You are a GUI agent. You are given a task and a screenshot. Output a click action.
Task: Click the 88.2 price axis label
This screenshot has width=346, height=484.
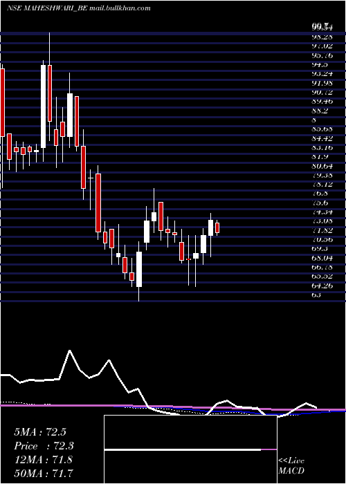pyautogui.click(x=320, y=111)
